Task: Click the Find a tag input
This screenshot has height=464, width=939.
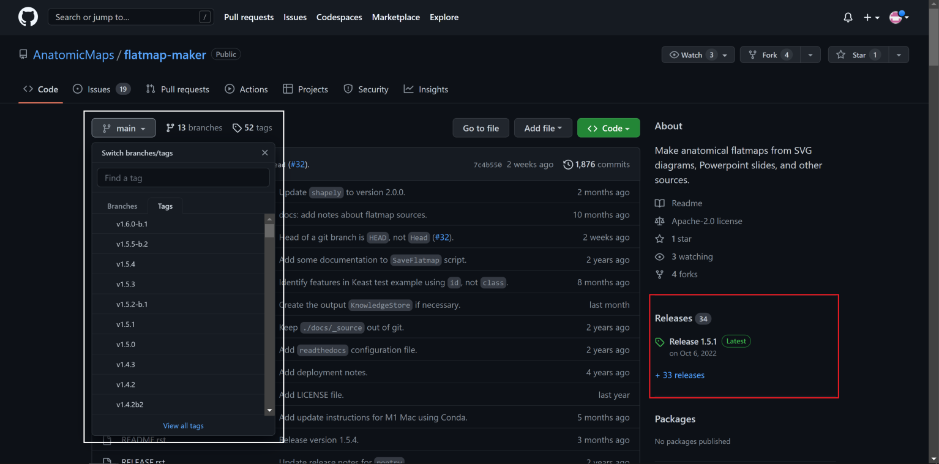Action: 183,178
